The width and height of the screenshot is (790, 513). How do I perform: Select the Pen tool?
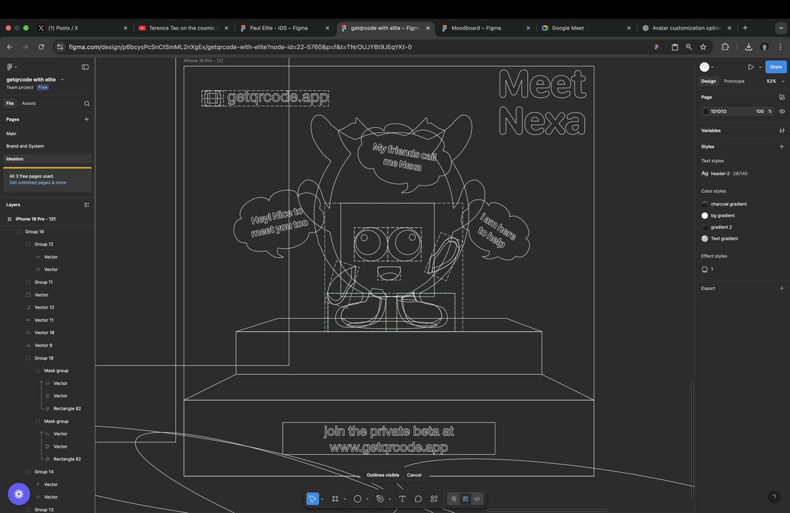point(380,499)
